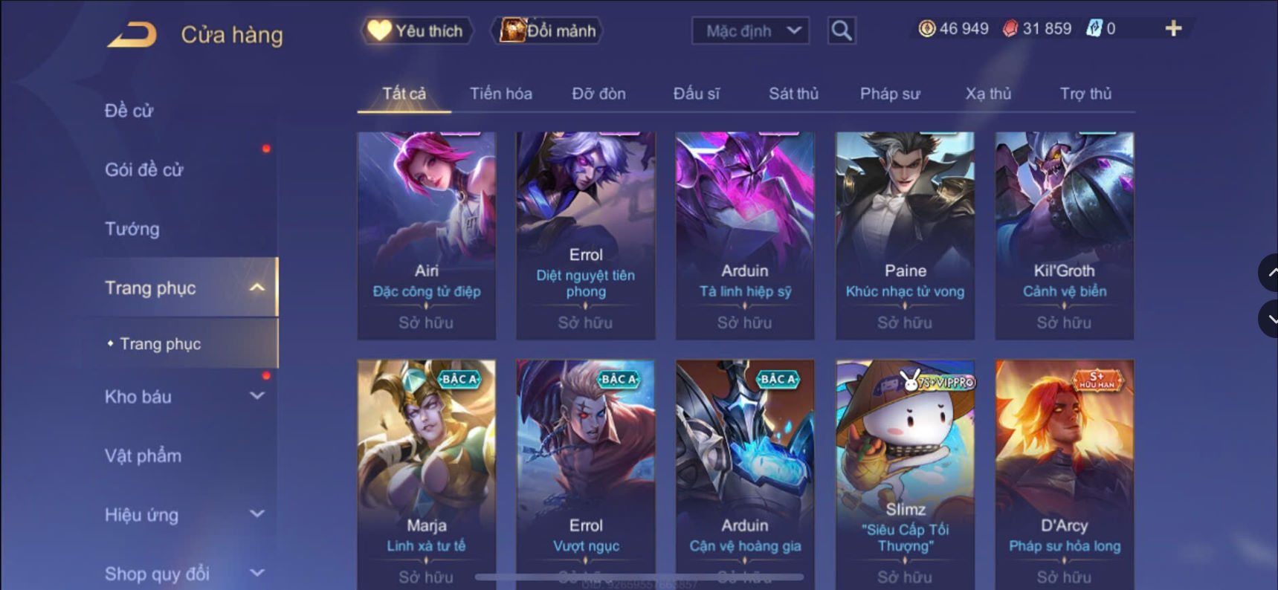Tap the golden back arrow icon
The height and width of the screenshot is (590, 1278).
coord(132,35)
